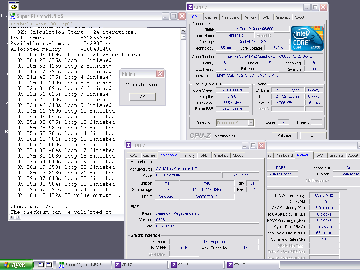Select Memory tab in the Mainboard CPU-Z window
Screen dimensions: 360x270
point(188,155)
